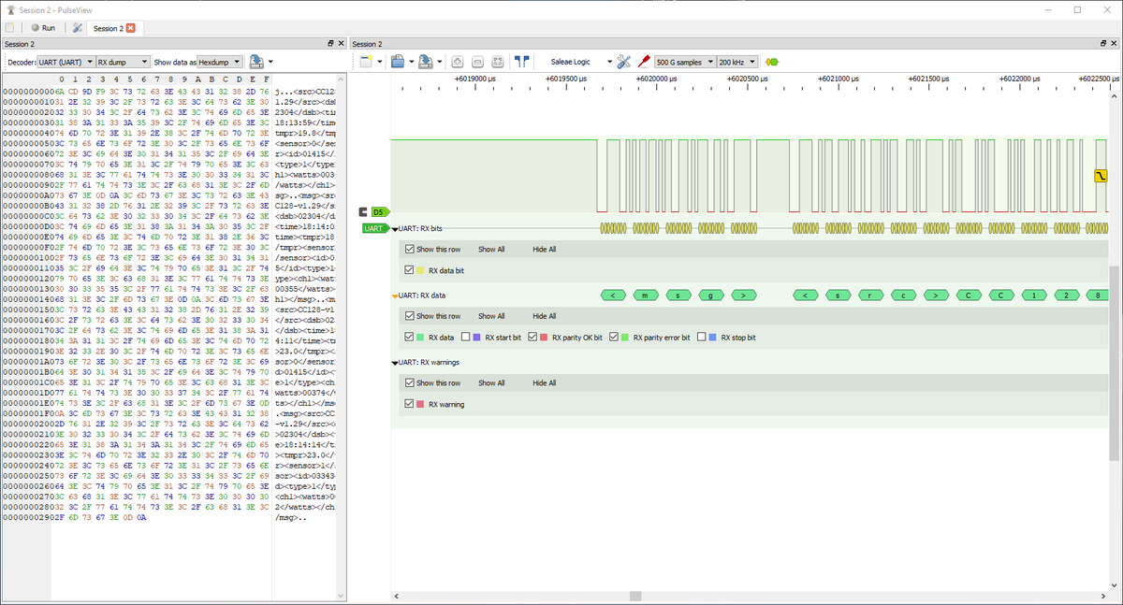Float the left Session 2 decoder output panel
Image resolution: width=1123 pixels, height=605 pixels.
coord(330,44)
